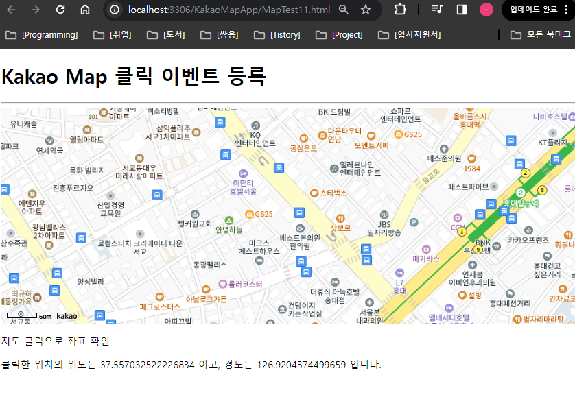The width and height of the screenshot is (575, 397).
Task: Click the 메가박스 cinema marker
Action: pos(425,250)
